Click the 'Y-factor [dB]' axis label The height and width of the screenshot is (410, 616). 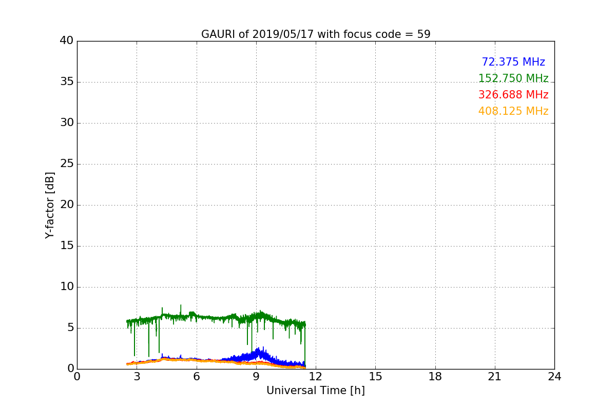tap(50, 205)
